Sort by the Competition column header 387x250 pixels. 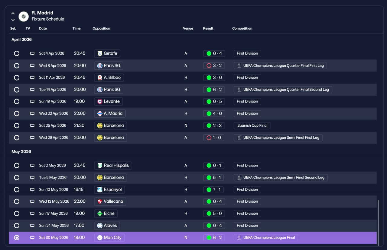pyautogui.click(x=242, y=28)
